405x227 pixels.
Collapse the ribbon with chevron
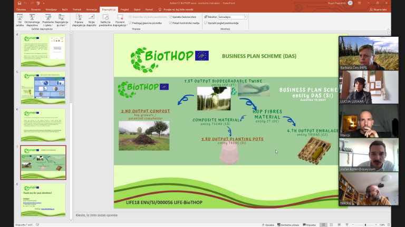coord(389,29)
